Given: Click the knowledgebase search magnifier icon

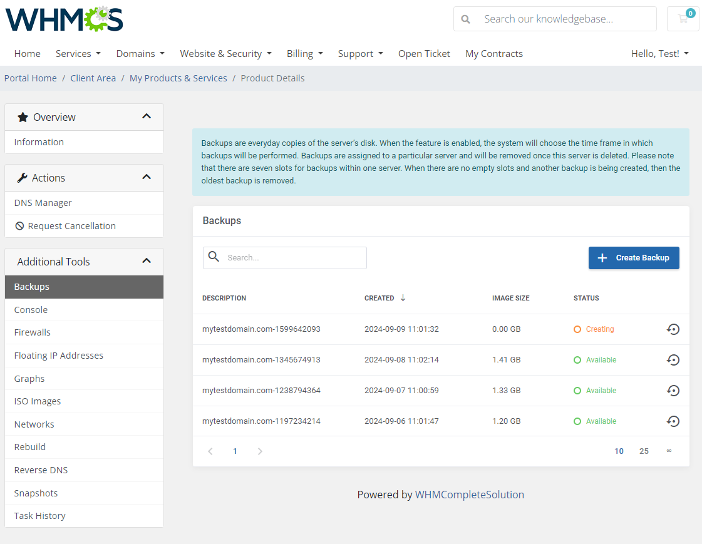Looking at the screenshot, I should pos(465,19).
